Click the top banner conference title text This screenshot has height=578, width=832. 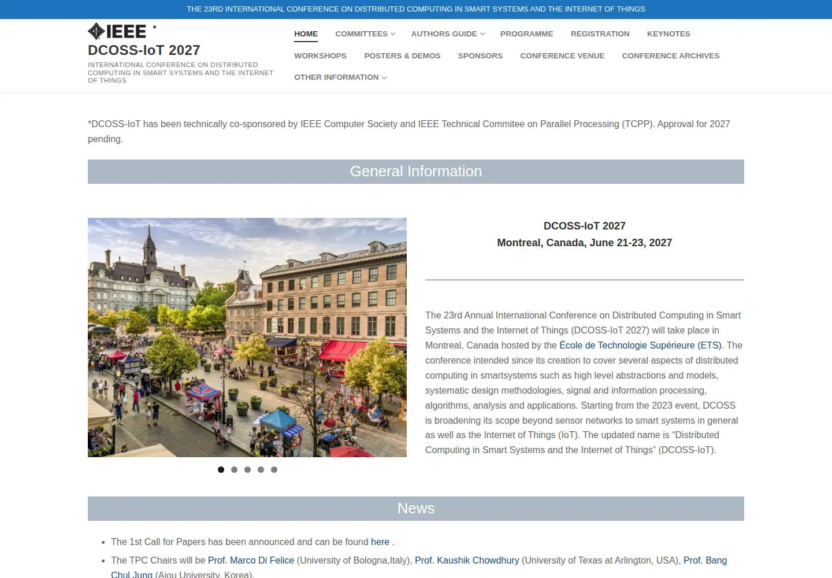[416, 9]
